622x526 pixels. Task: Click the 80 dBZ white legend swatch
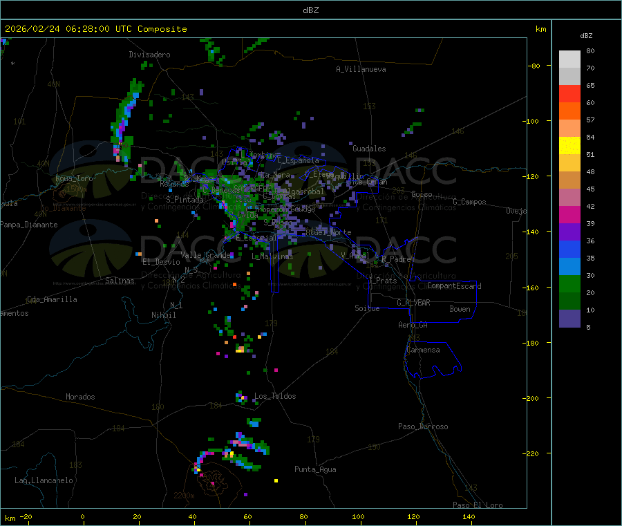[569, 59]
